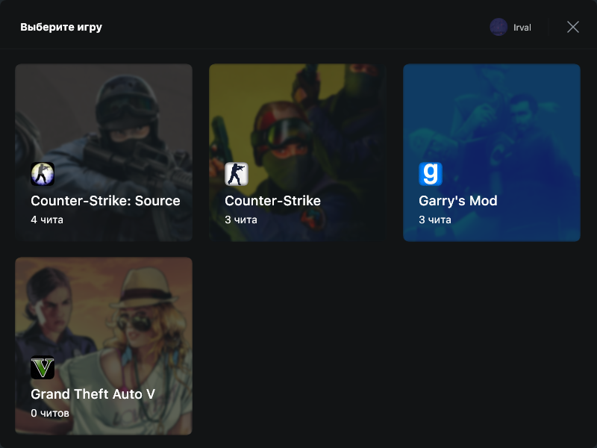597x448 pixels.
Task: Click the Counter-Strike: Source title text
Action: pos(105,201)
